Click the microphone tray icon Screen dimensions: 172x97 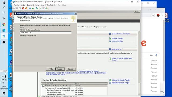[6, 77]
